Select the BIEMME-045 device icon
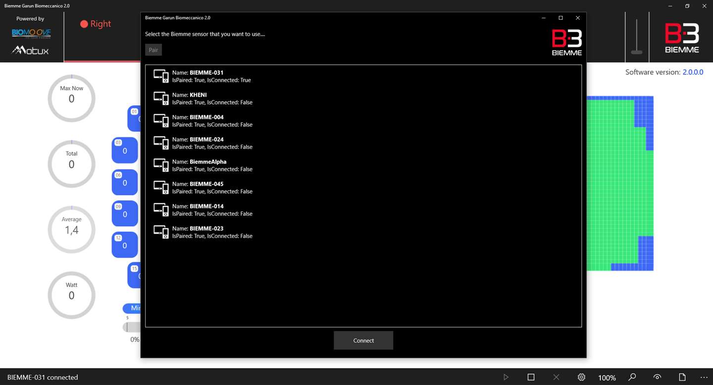This screenshot has height=385, width=713. 161,188
